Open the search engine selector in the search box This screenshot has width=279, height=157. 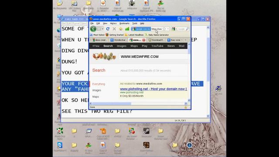(x=174, y=29)
